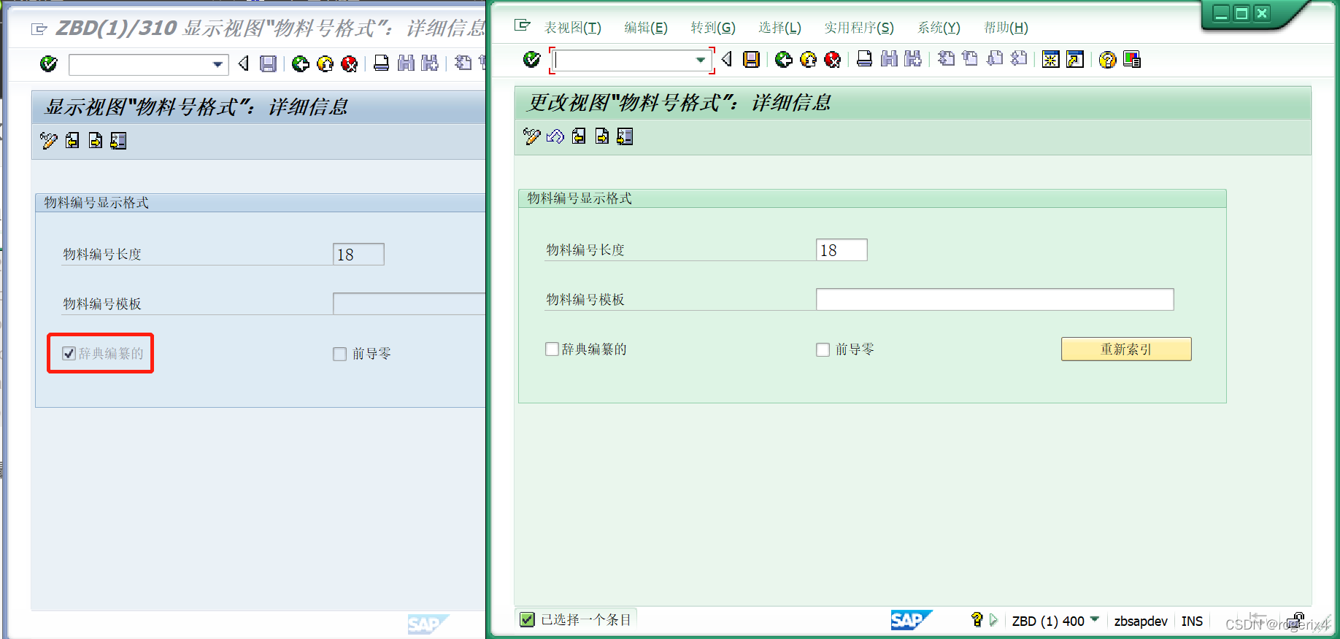Click Other Entry icon in left window
Image resolution: width=1340 pixels, height=639 pixels.
pos(119,141)
